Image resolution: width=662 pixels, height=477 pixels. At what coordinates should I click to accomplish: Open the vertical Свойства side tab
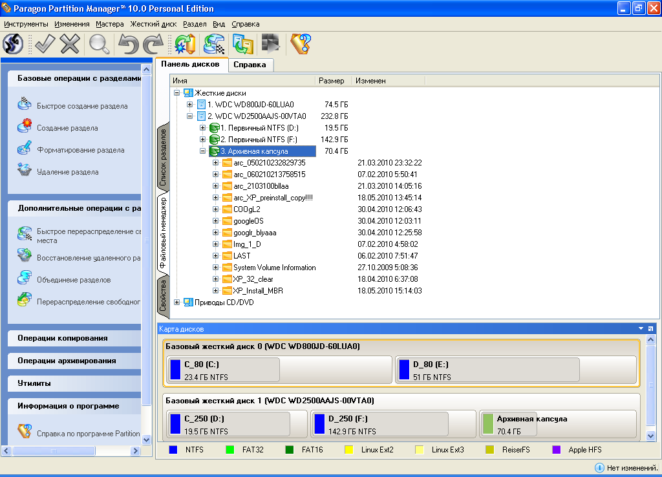click(x=163, y=295)
